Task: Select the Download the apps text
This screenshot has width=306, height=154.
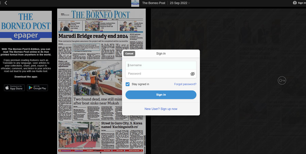Action: 26,77
